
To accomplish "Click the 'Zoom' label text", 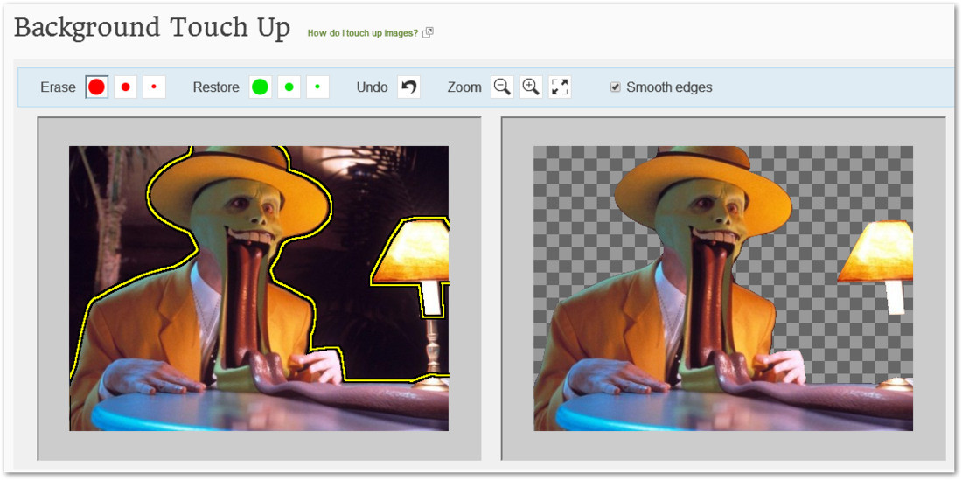I will click(x=464, y=87).
